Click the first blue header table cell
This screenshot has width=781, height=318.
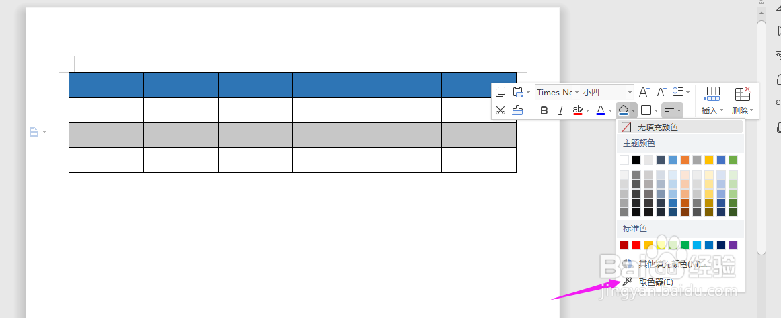tap(106, 85)
